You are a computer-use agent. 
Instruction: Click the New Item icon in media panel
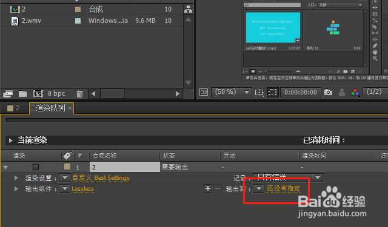(x=353, y=71)
